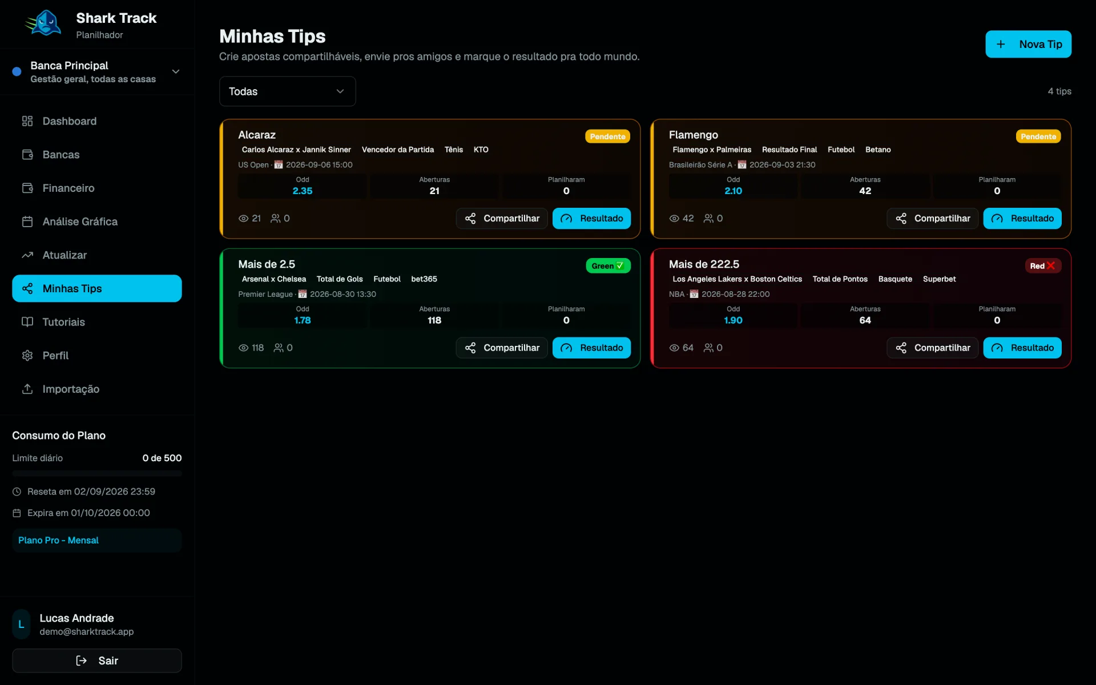The image size is (1096, 685).
Task: Click the Importação upload icon
Action: [27, 389]
